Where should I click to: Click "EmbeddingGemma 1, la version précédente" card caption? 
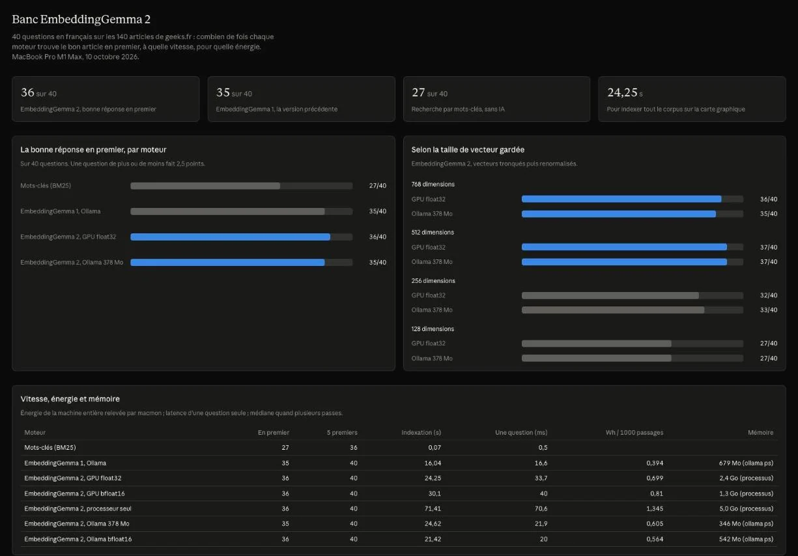tap(277, 109)
